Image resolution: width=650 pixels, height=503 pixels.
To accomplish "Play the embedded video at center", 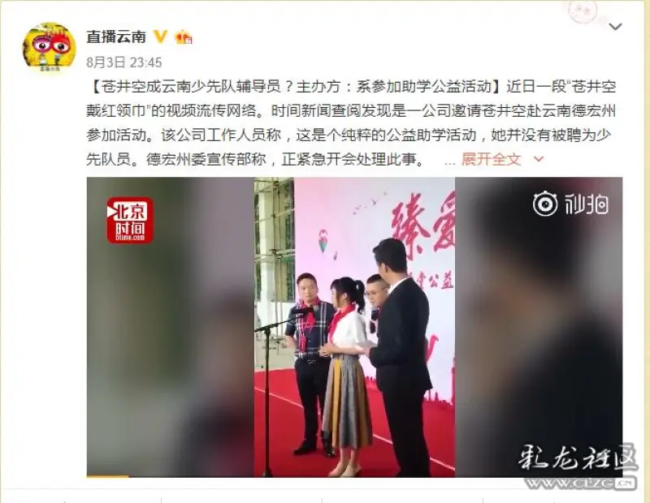I will tap(354, 327).
